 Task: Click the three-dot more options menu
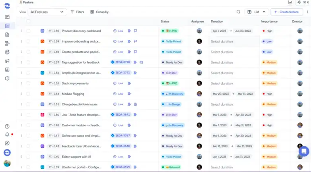(307, 12)
